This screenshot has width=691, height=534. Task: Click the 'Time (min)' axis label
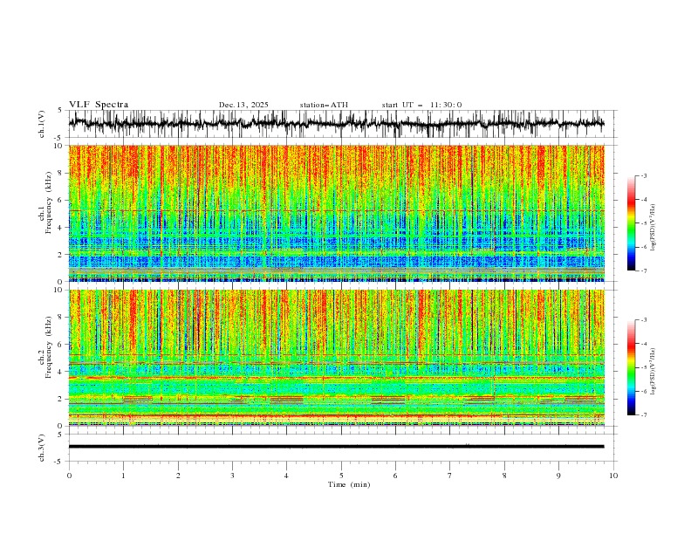(349, 484)
